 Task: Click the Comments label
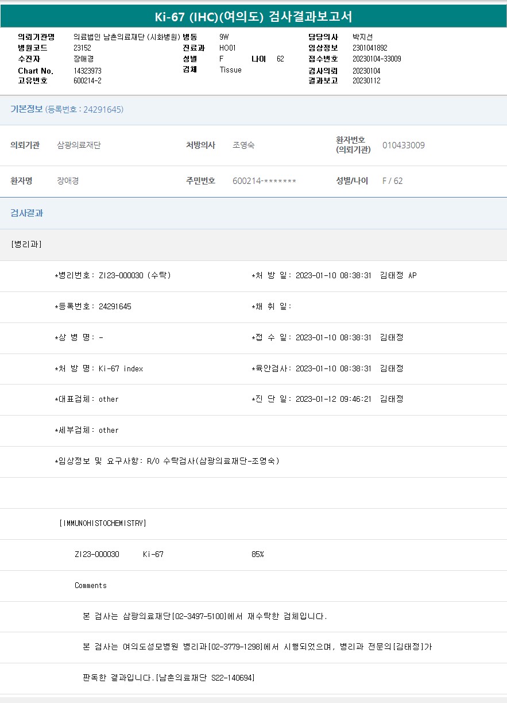(x=91, y=586)
